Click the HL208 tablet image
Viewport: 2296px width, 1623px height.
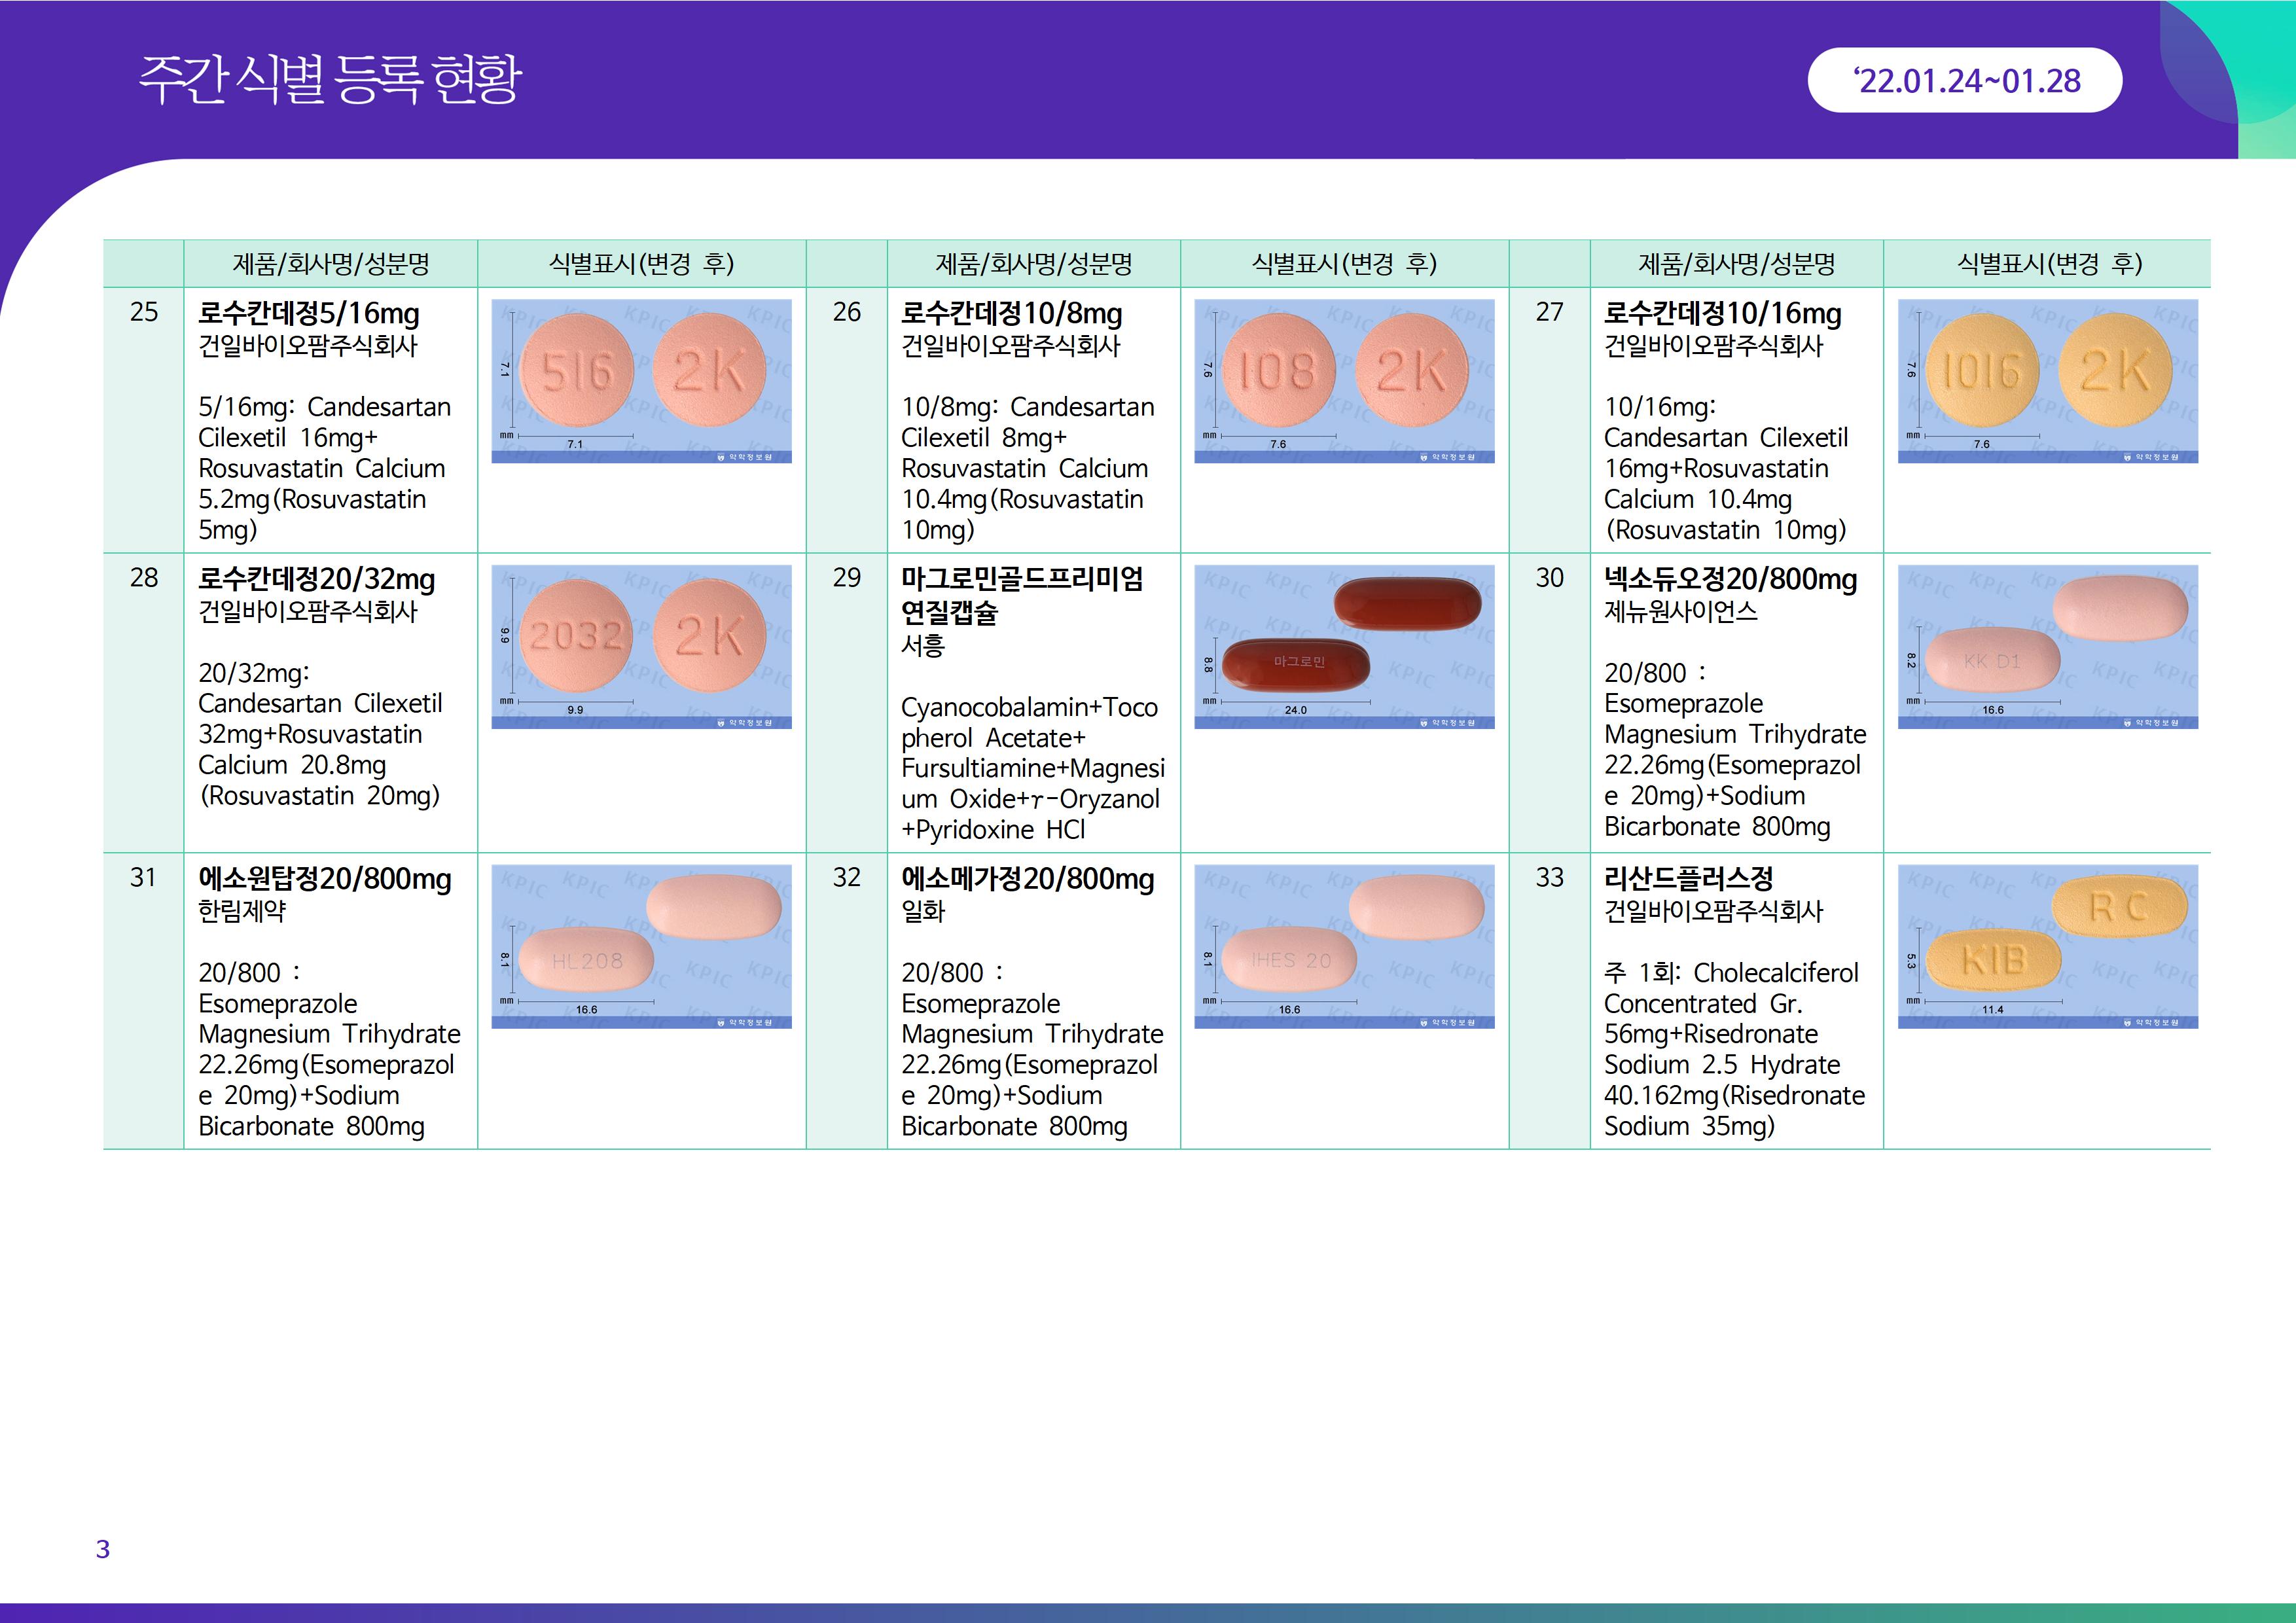[x=587, y=961]
